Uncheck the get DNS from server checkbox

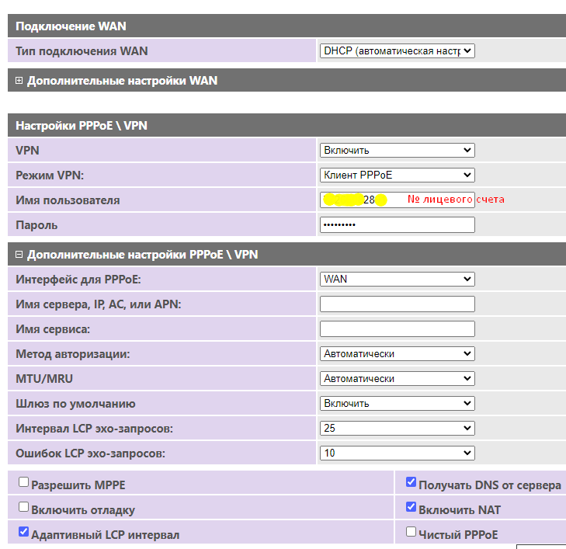(x=411, y=482)
